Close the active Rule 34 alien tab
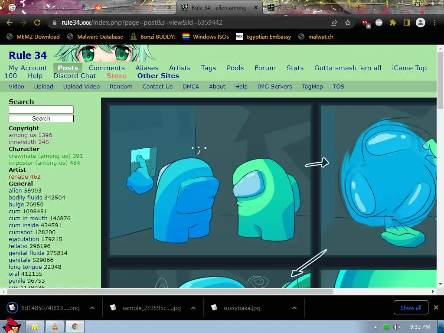 click(256, 8)
